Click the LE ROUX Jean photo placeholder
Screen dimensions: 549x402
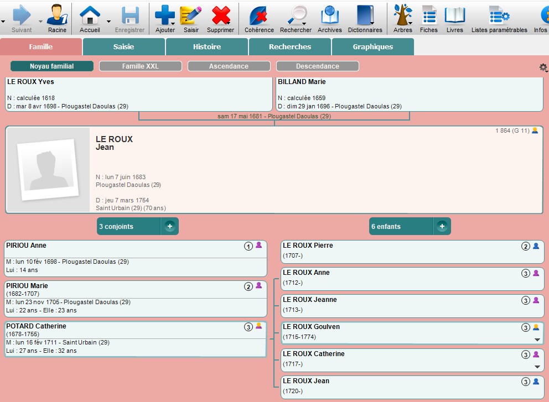pyautogui.click(x=48, y=170)
